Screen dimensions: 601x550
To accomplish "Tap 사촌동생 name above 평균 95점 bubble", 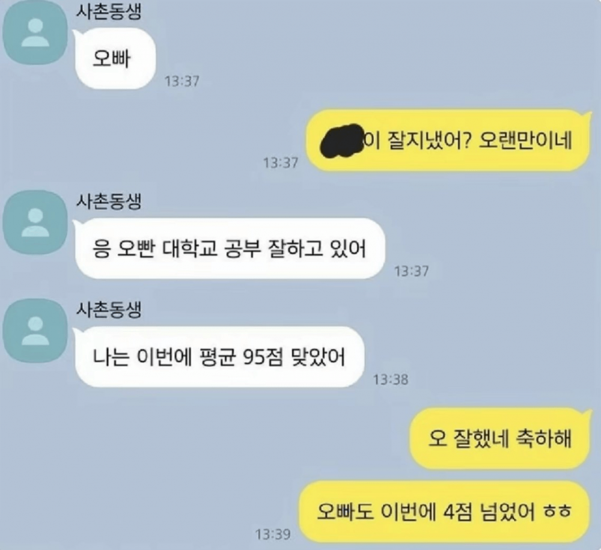I will click(x=109, y=310).
